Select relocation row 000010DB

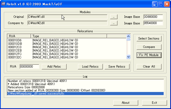67,44
